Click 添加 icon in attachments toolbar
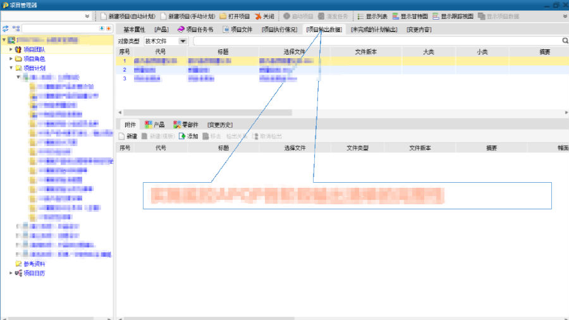569x320 pixels. point(182,136)
